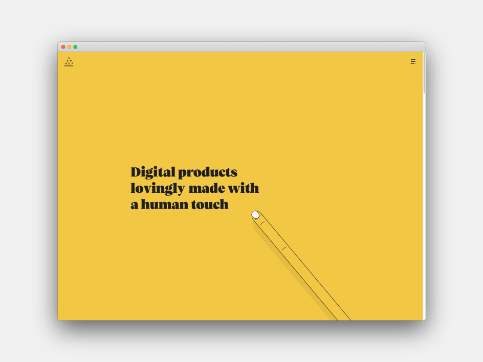Click the word "Digital" in the headline
The image size is (483, 362).
pos(152,172)
